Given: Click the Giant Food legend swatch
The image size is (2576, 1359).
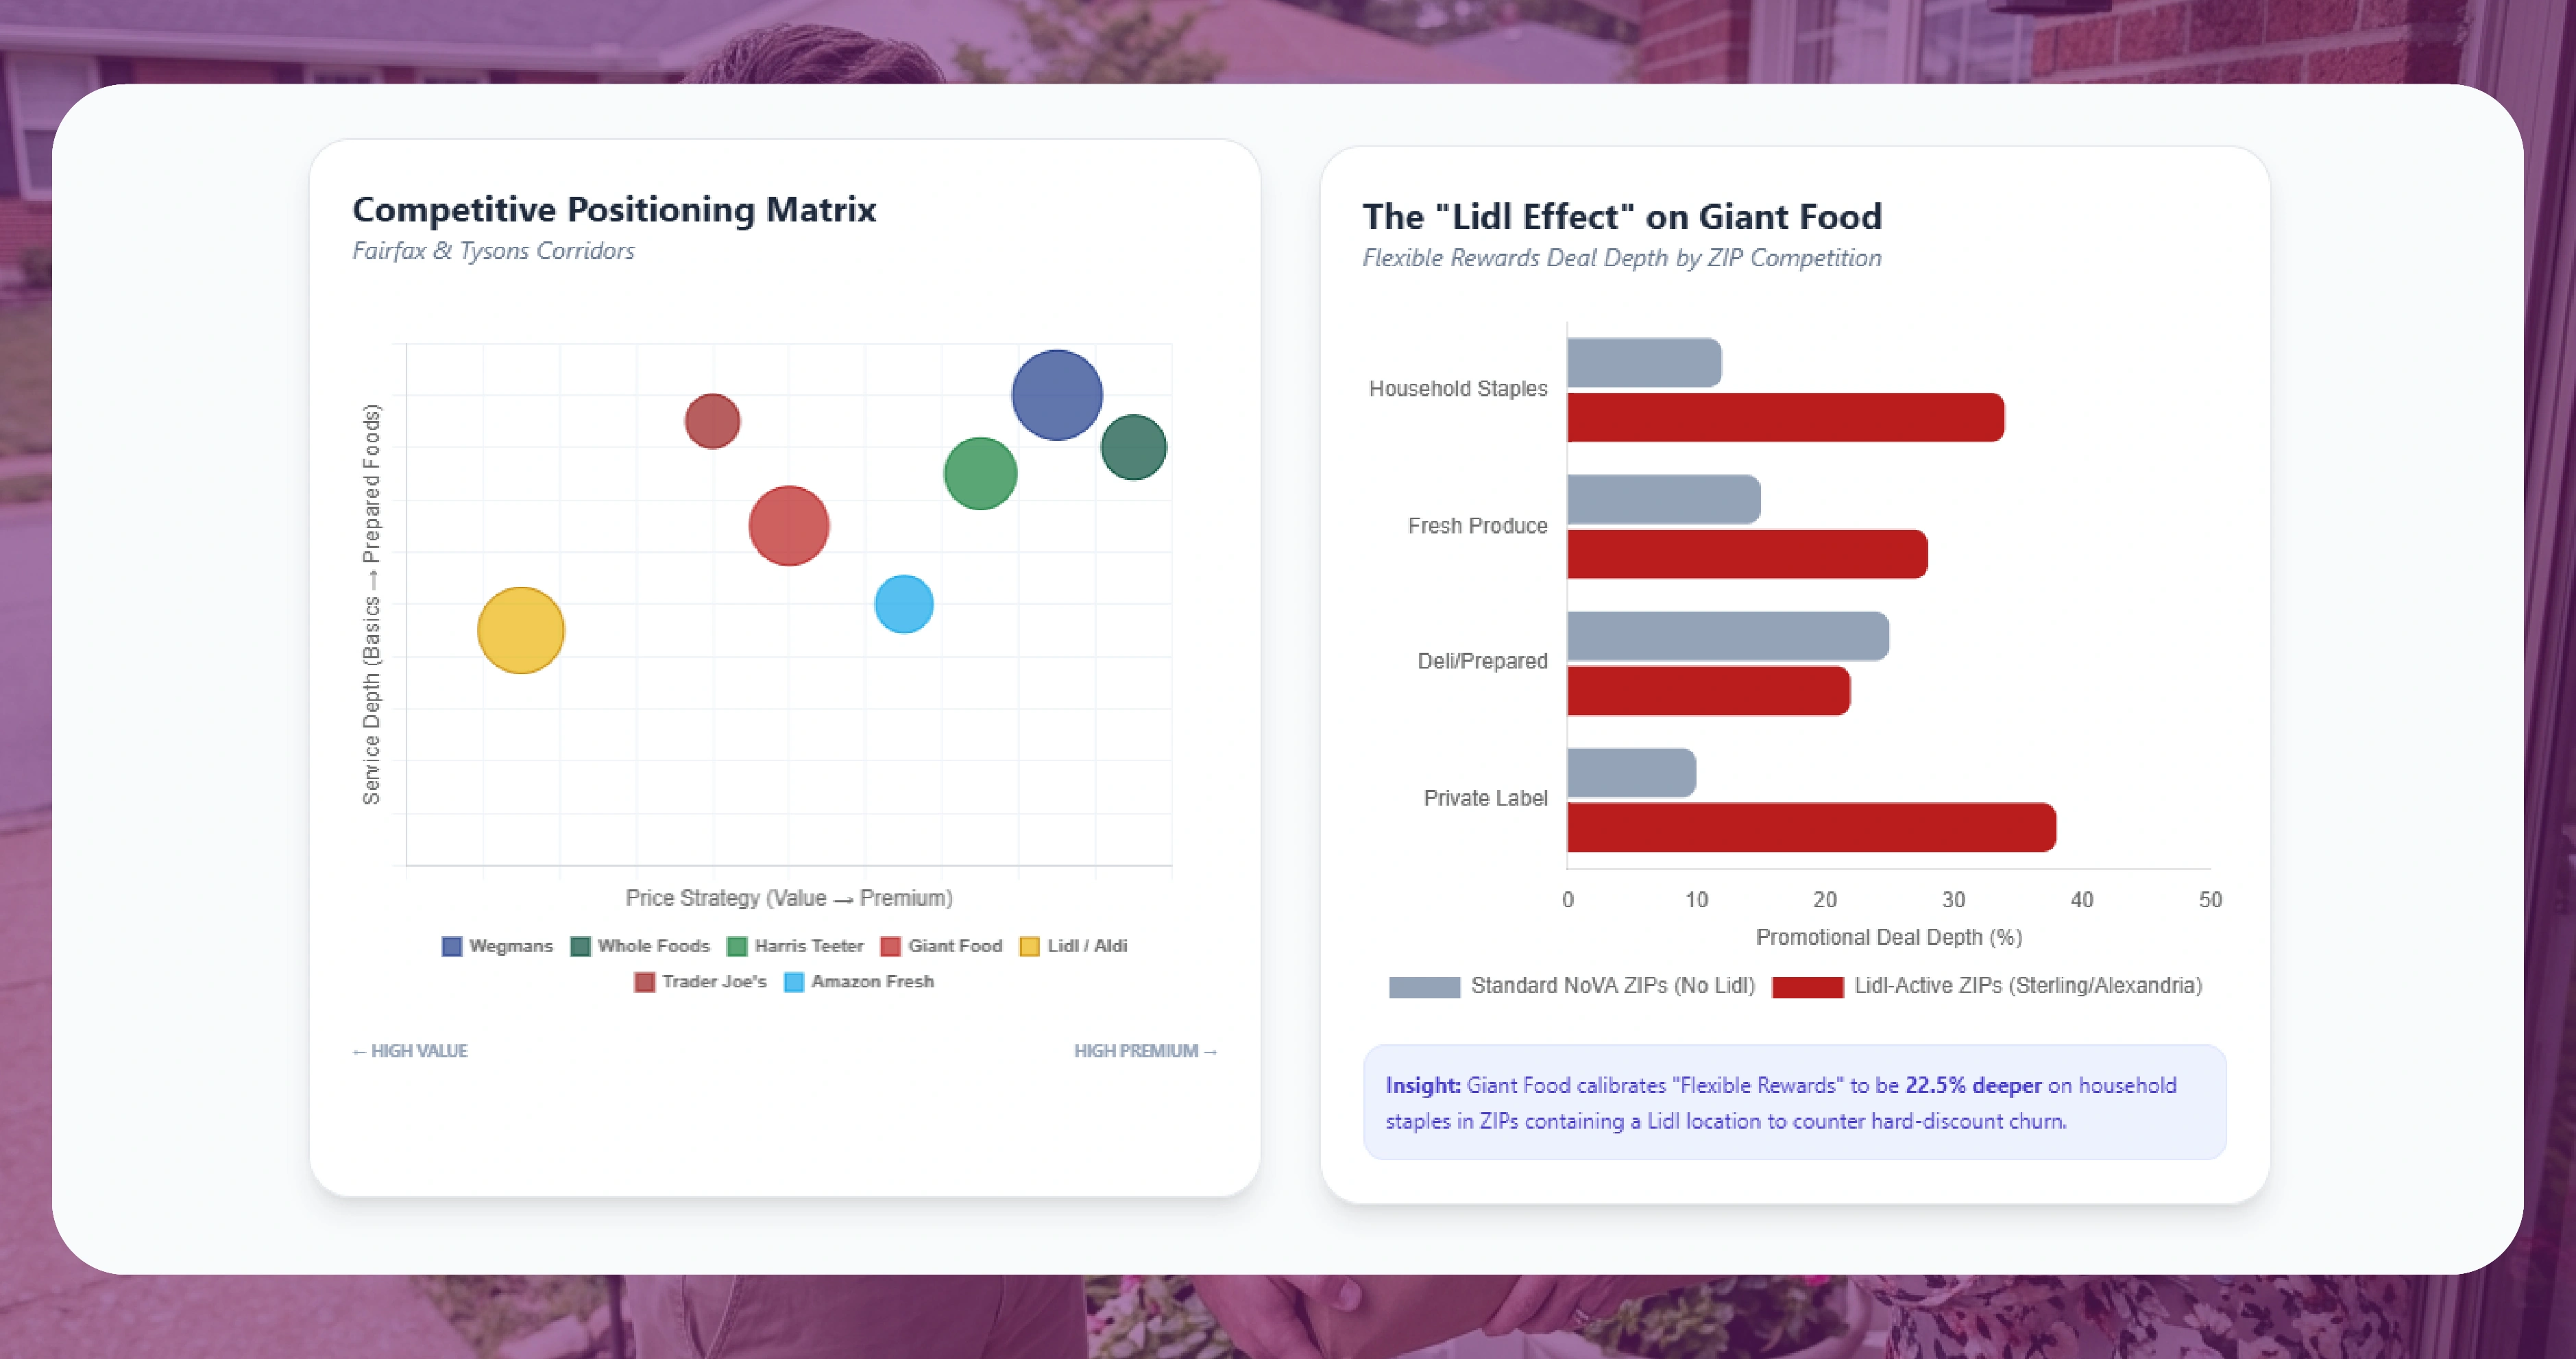Looking at the screenshot, I should tap(890, 946).
